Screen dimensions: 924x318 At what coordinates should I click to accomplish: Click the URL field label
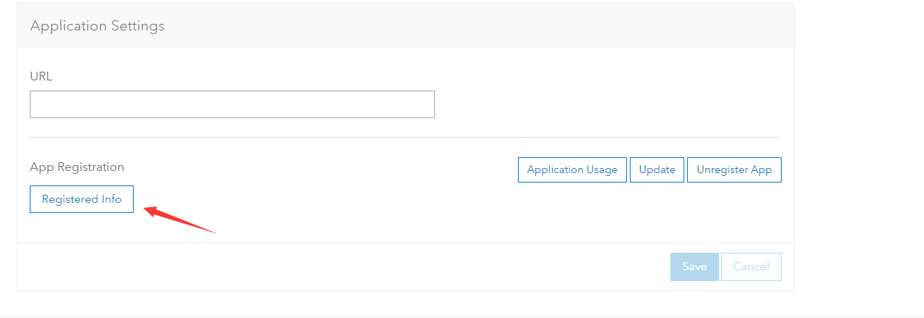(41, 76)
